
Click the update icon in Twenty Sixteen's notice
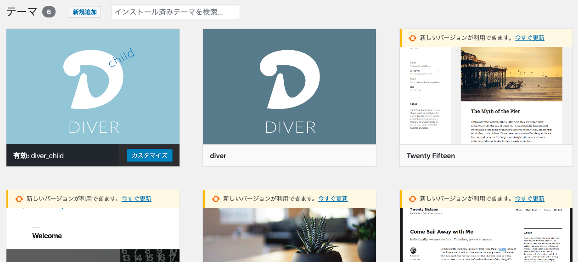(x=412, y=199)
